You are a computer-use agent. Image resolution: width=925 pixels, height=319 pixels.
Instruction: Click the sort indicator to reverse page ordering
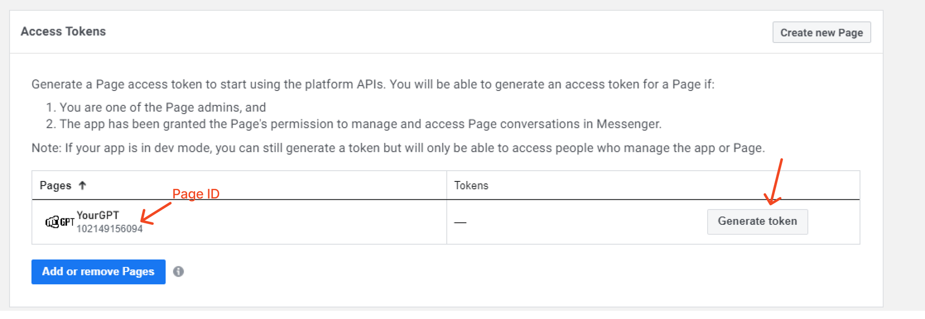coord(82,185)
